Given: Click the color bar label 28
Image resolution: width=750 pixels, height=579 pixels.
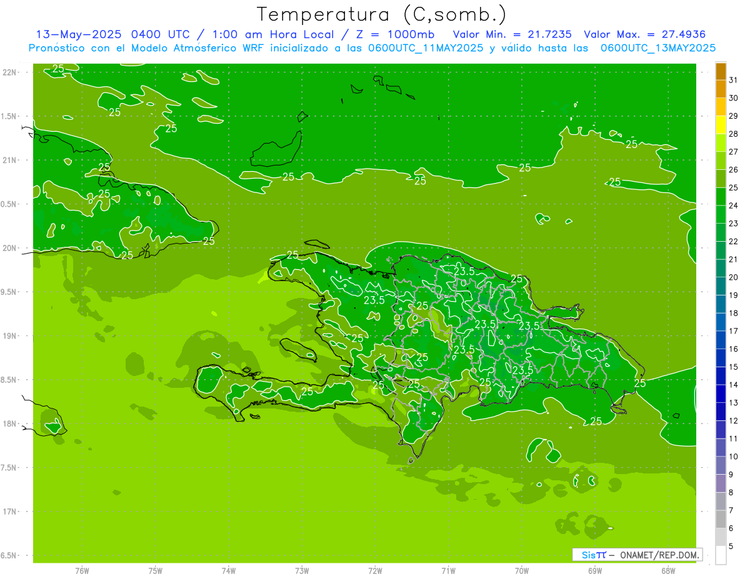Looking at the screenshot, I should coord(733,134).
